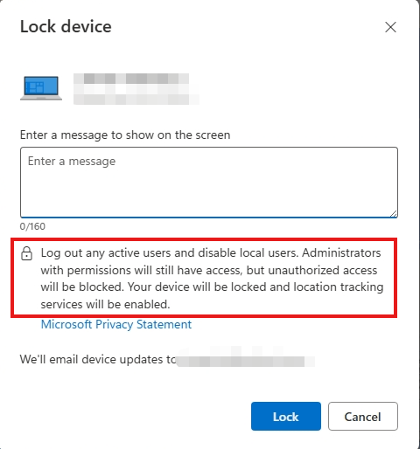Click the message box resize grip corner
Image resolution: width=420 pixels, height=449 pixels.
[x=393, y=213]
